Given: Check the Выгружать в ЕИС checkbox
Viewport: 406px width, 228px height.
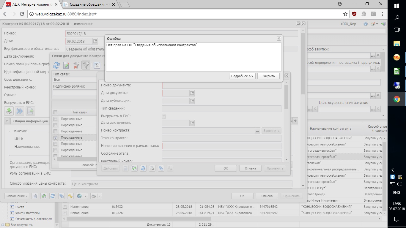Looking at the screenshot, I should click(x=164, y=116).
